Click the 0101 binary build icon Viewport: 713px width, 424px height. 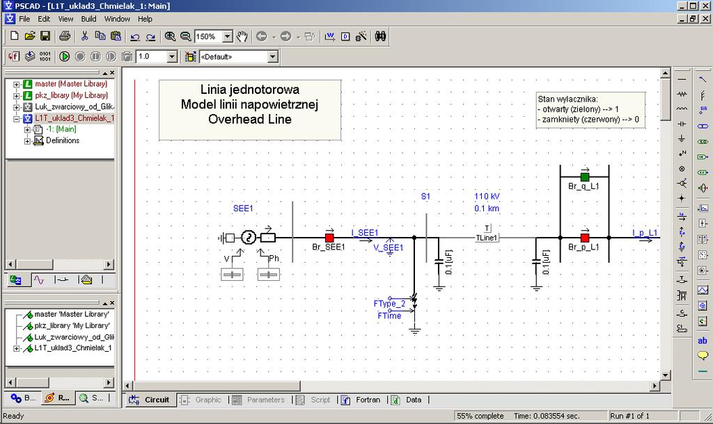tap(45, 57)
